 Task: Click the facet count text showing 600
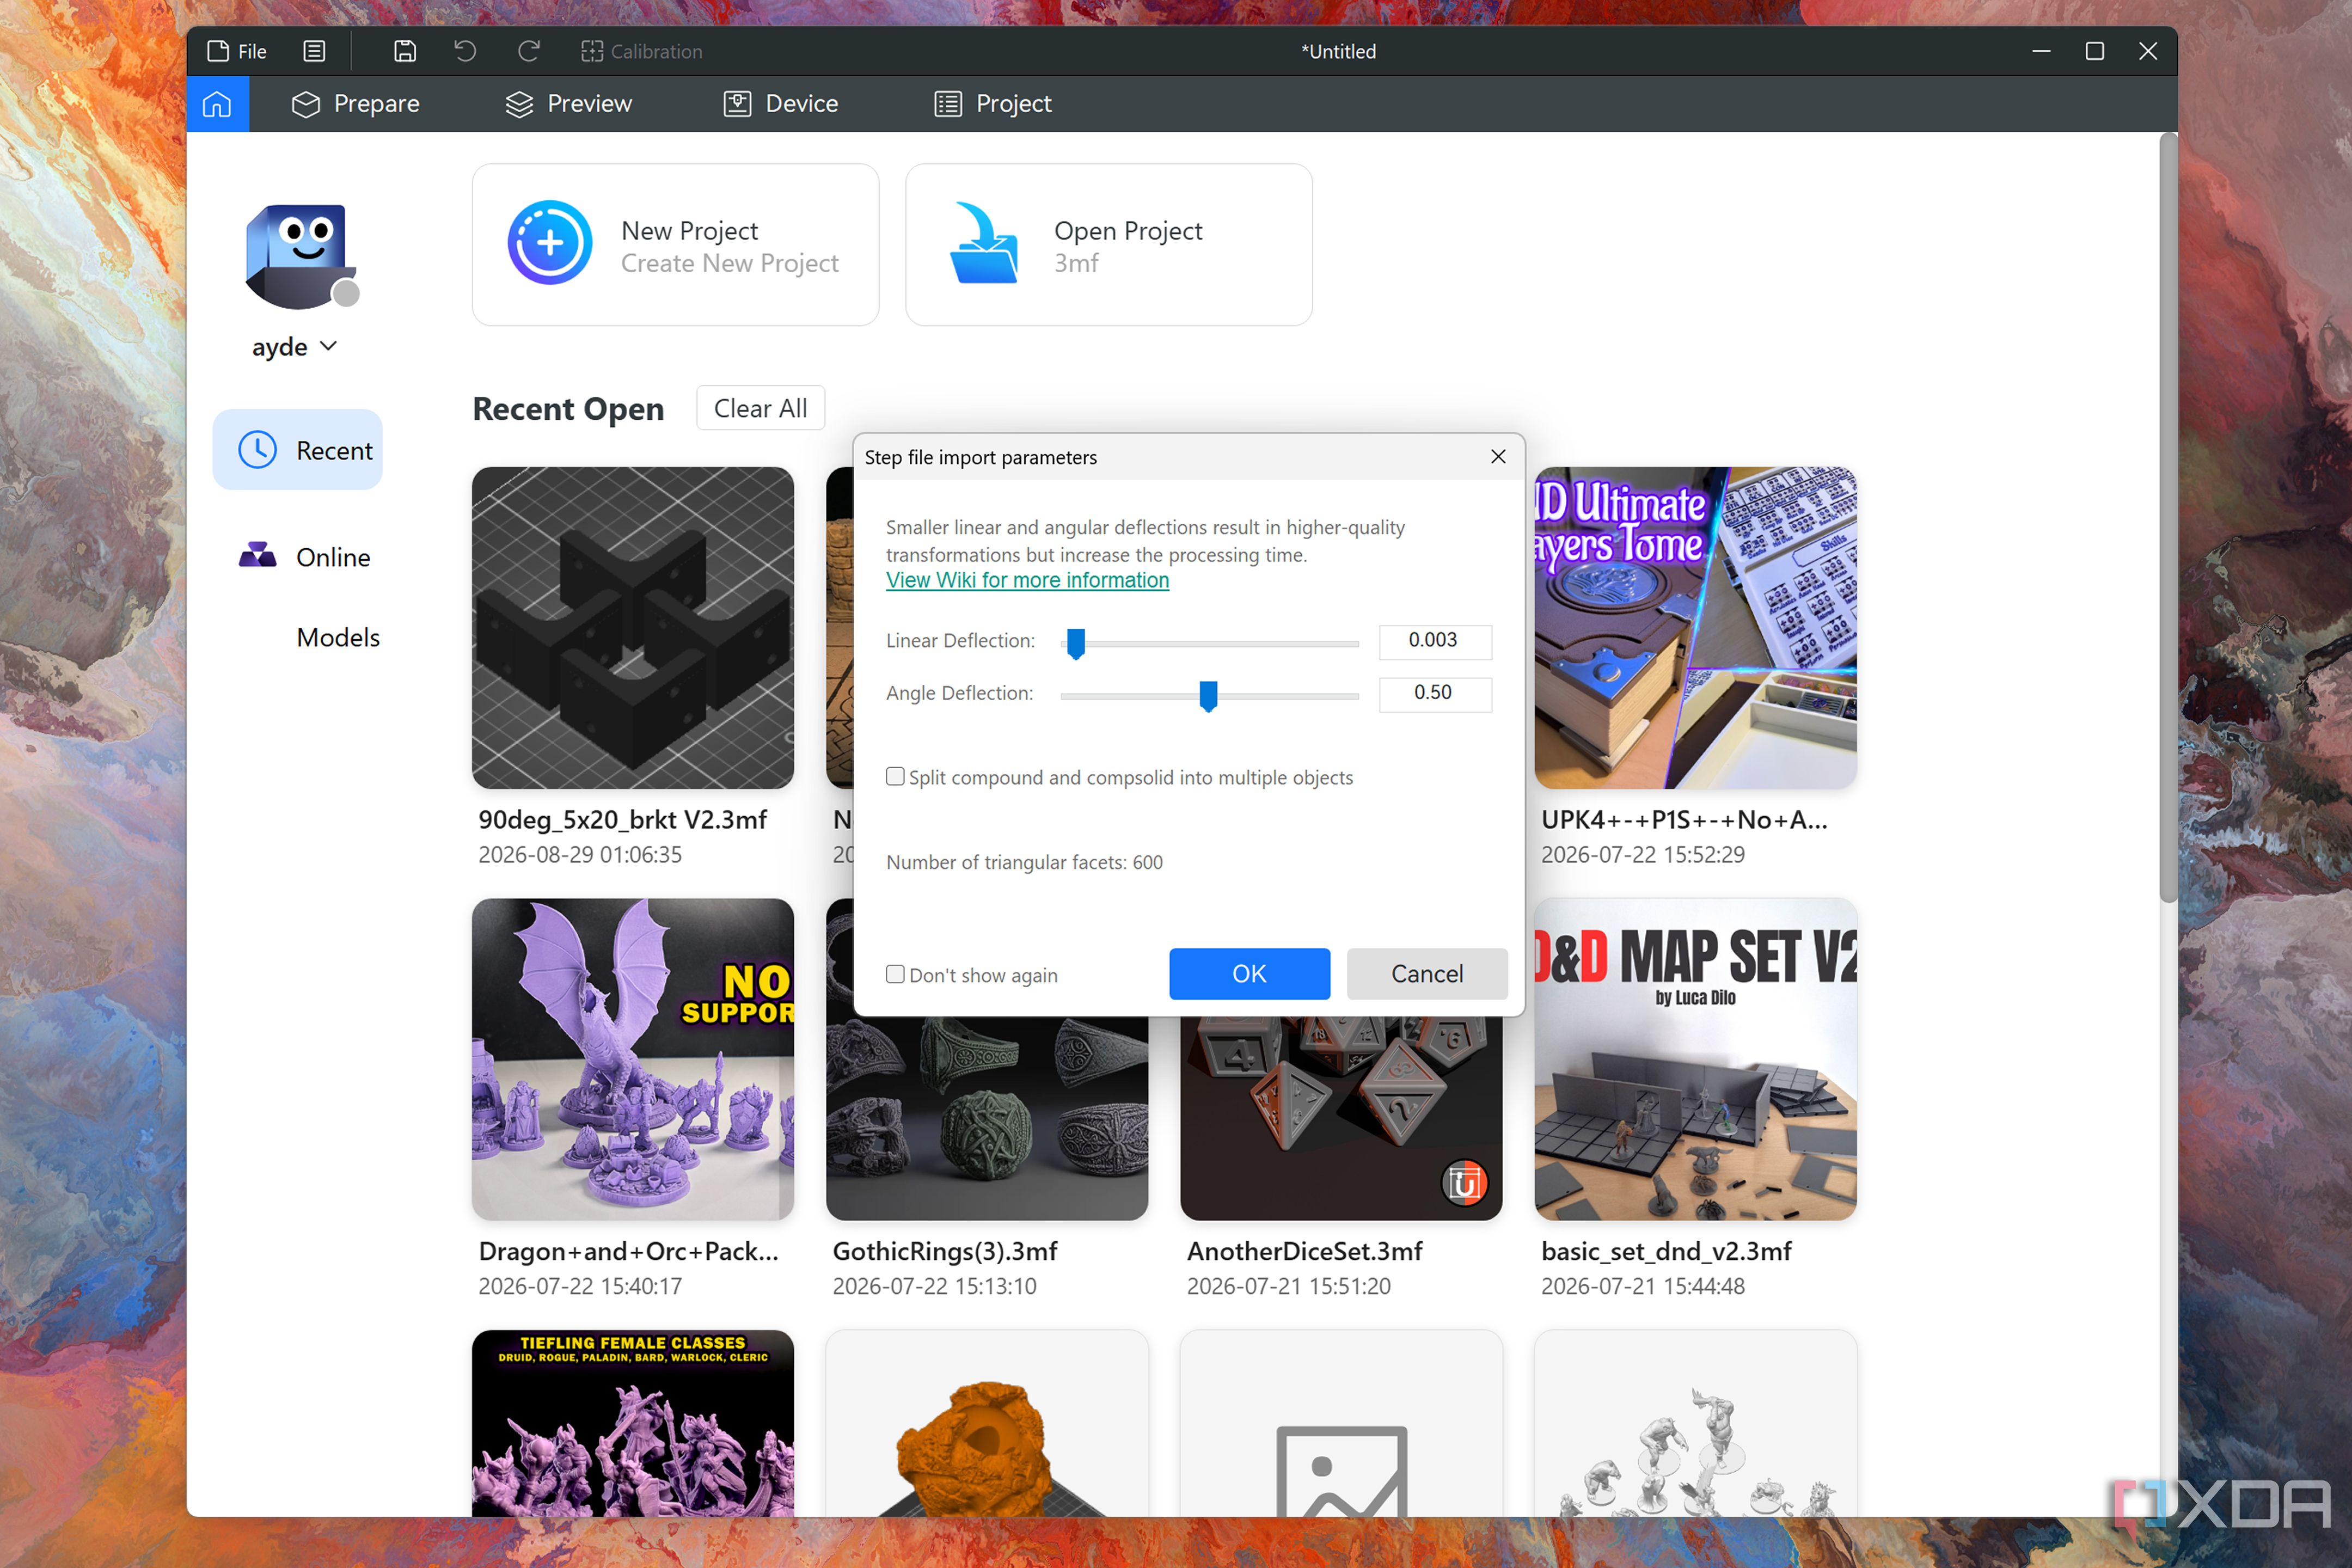[1024, 862]
